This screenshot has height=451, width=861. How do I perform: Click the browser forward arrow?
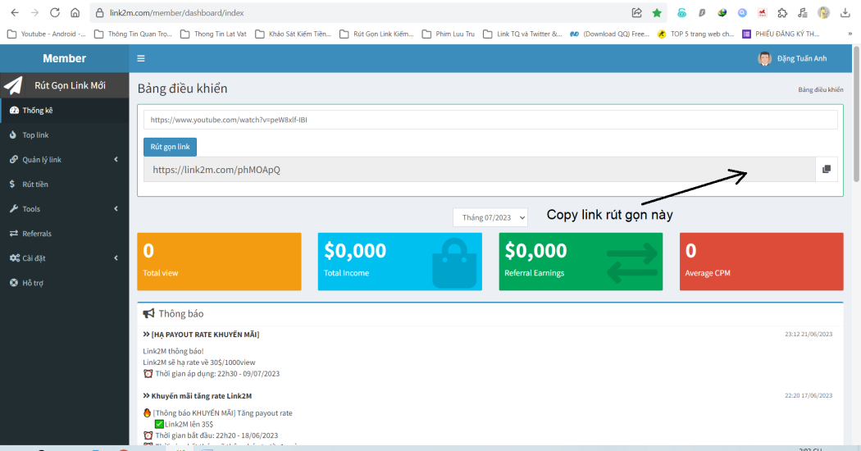(34, 12)
